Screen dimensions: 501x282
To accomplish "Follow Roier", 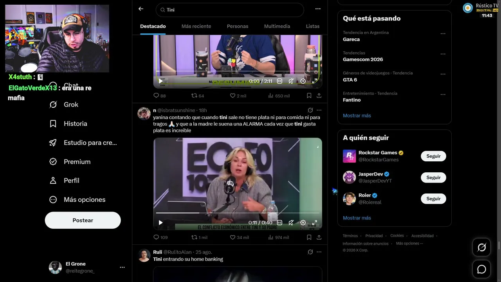I will coord(433,199).
